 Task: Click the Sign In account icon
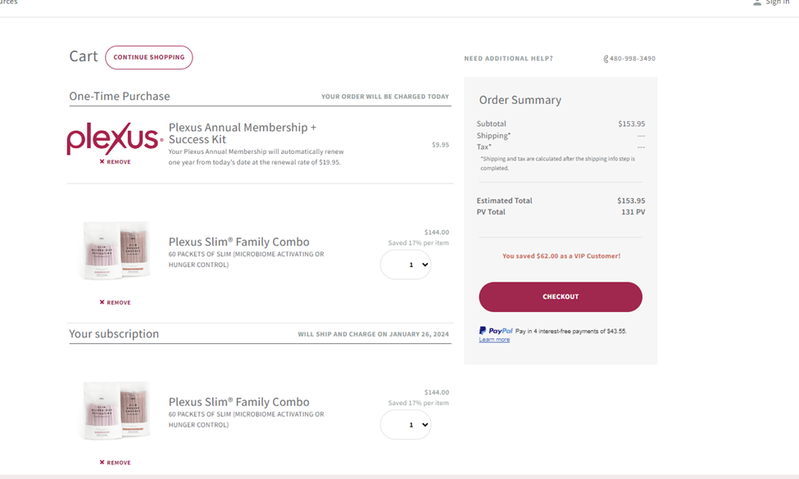pos(758,3)
